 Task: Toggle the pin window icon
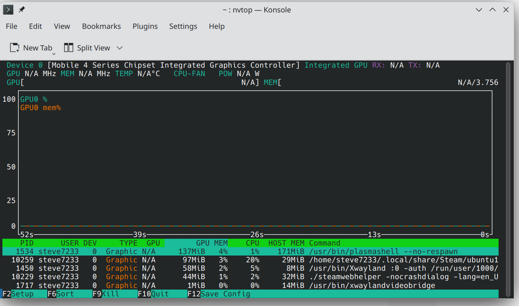(x=21, y=10)
